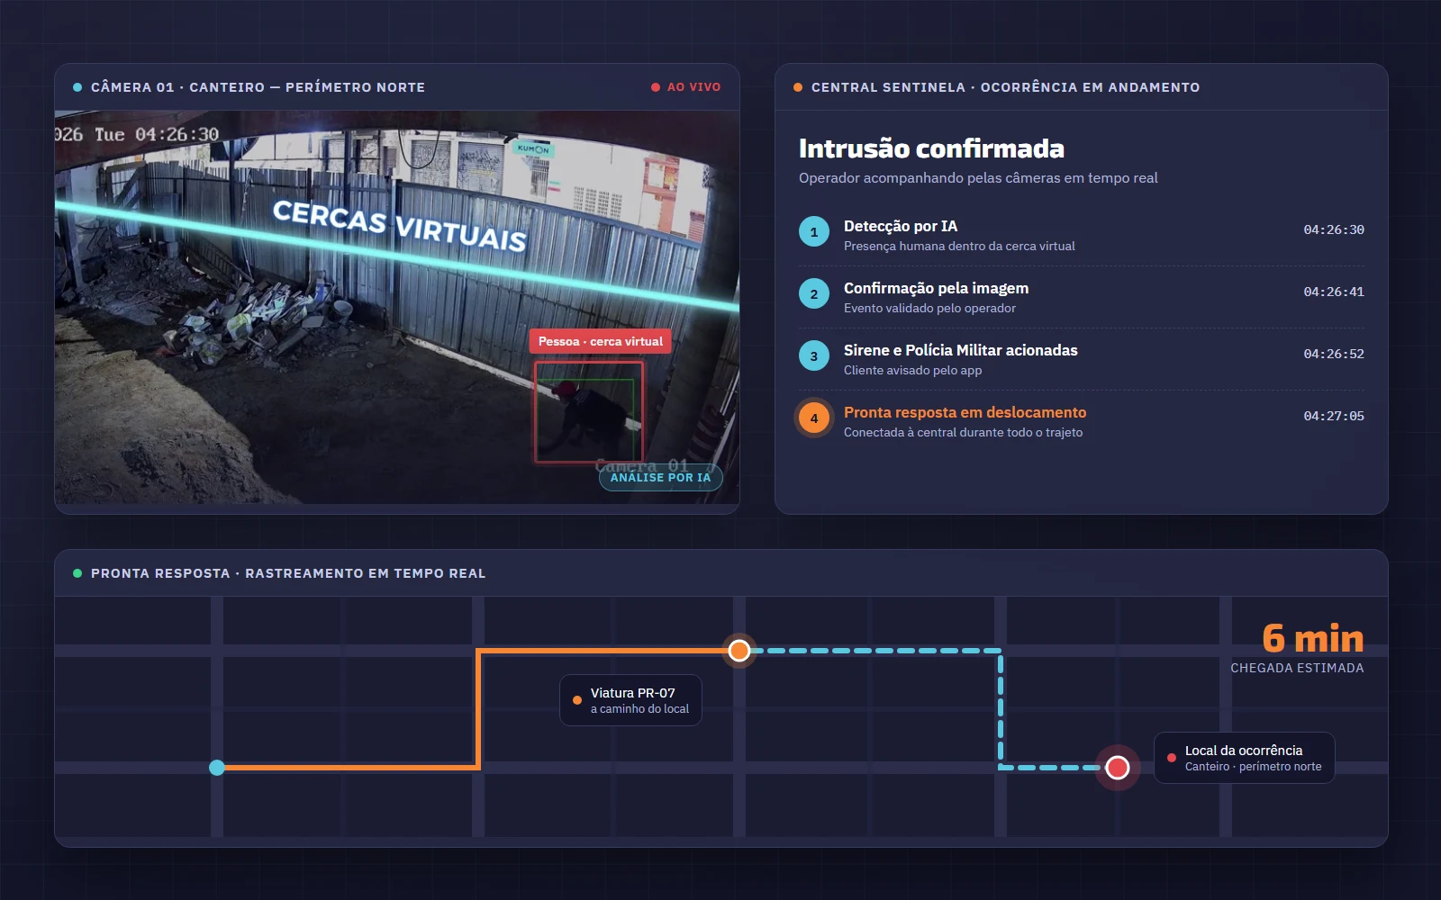Viewport: 1441px width, 900px height.
Task: Click step 3 circle for Sirene e Polícia
Action: (x=814, y=356)
